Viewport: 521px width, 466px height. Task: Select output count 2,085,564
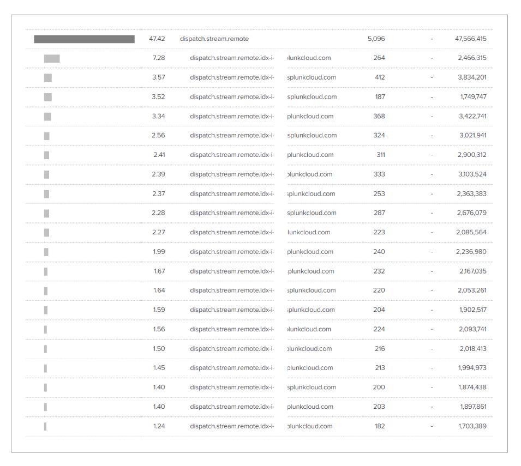tap(471, 232)
